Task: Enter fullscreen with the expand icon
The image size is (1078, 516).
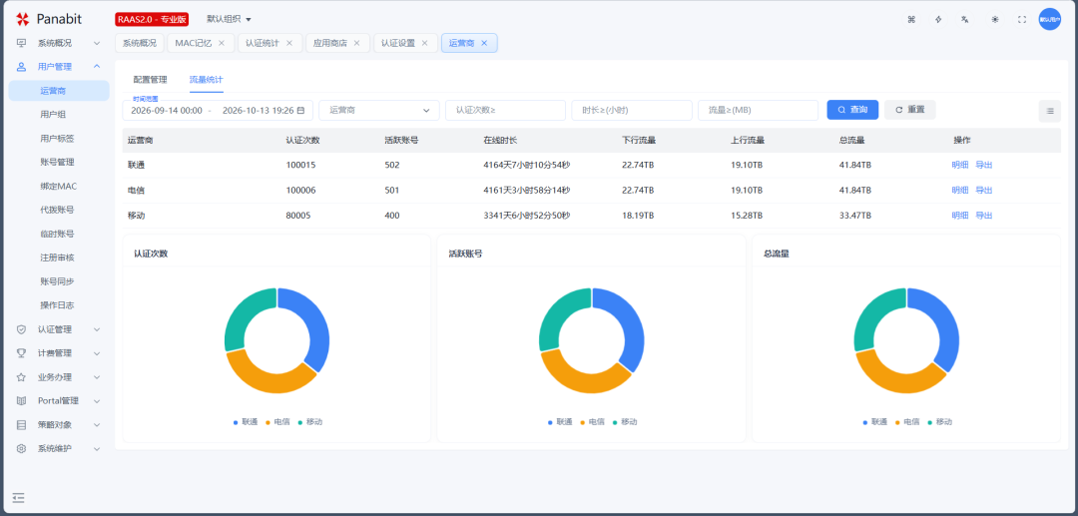Action: pos(1022,19)
